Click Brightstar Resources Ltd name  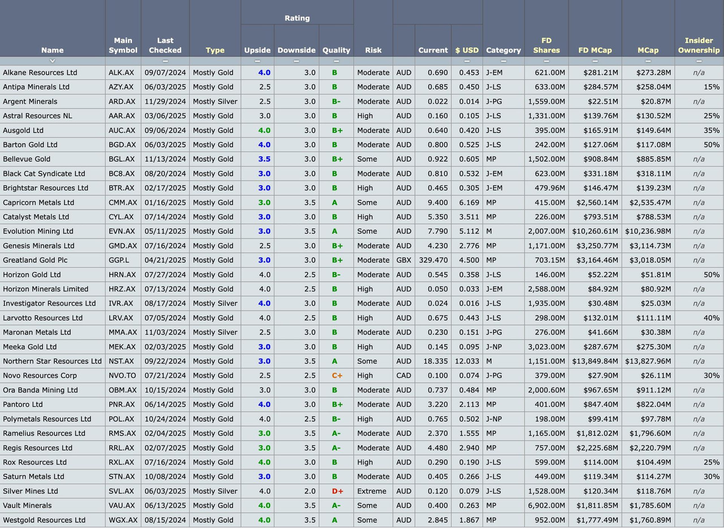(x=46, y=188)
